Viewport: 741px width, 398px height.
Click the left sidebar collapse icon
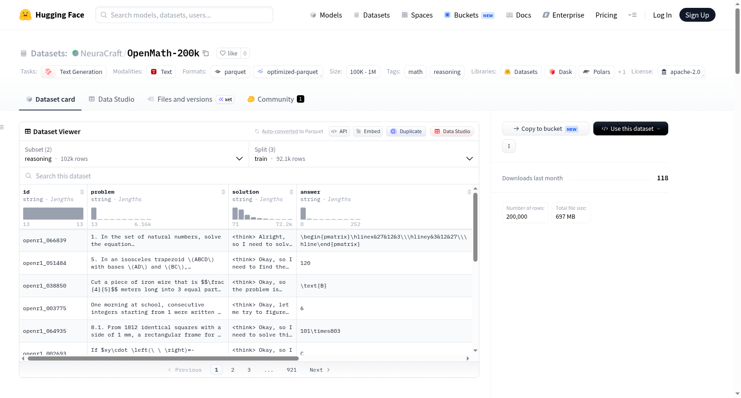tap(2, 127)
